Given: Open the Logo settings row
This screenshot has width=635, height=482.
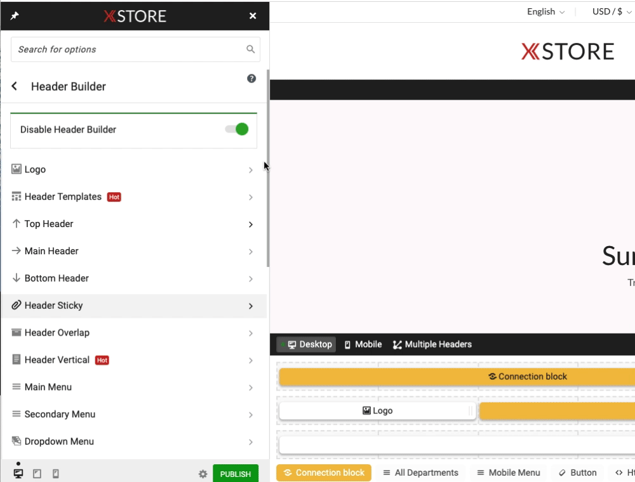Looking at the screenshot, I should (133, 169).
